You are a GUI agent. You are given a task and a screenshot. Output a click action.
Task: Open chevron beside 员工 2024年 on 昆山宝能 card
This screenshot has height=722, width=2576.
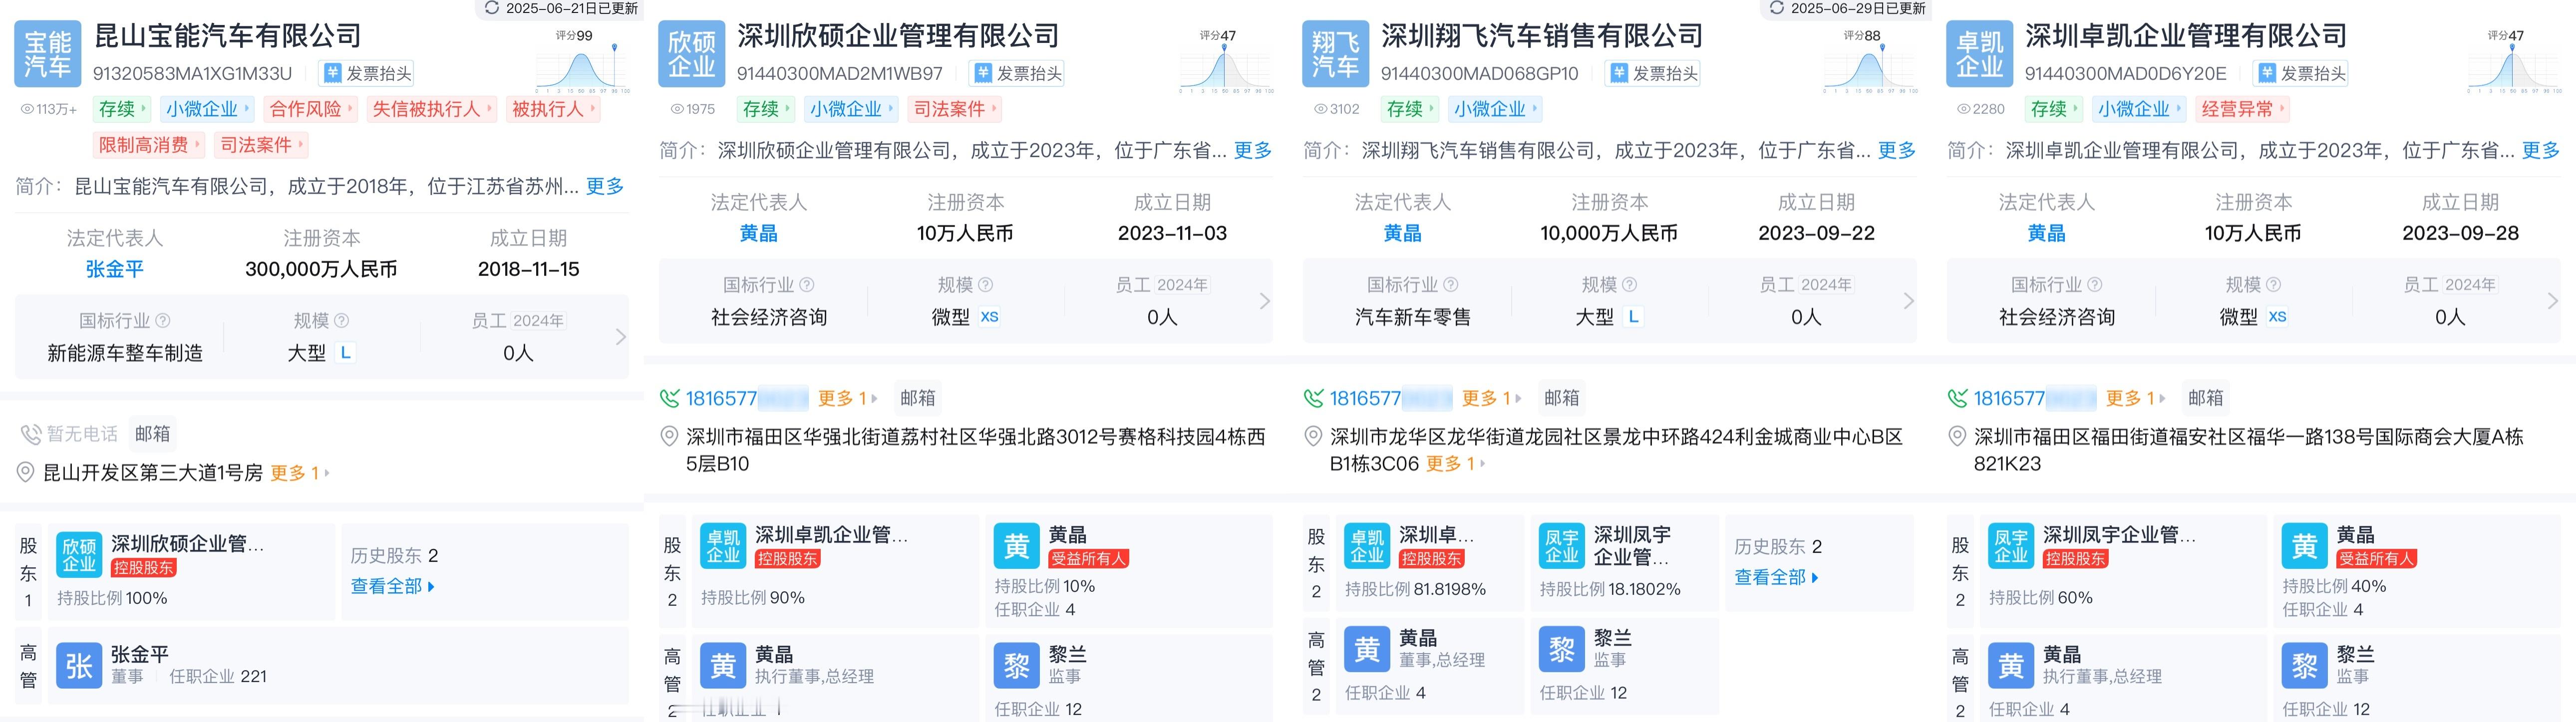coord(620,337)
